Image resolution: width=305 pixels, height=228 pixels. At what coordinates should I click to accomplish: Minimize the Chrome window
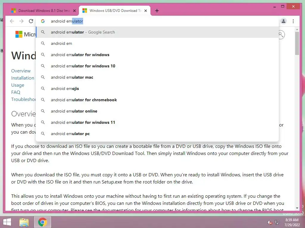click(x=274, y=7)
